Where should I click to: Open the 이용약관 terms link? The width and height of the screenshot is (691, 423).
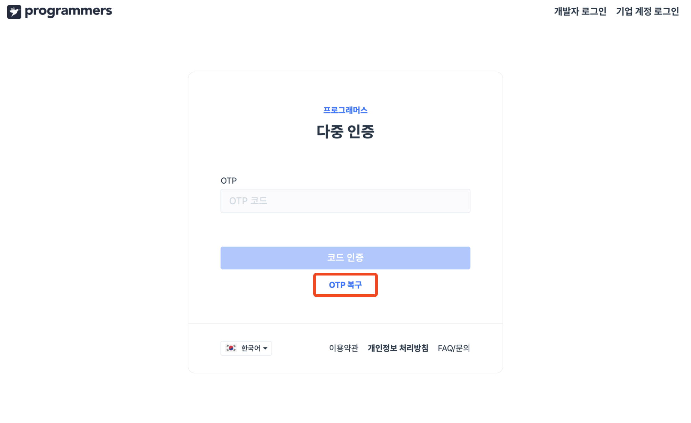pos(343,348)
